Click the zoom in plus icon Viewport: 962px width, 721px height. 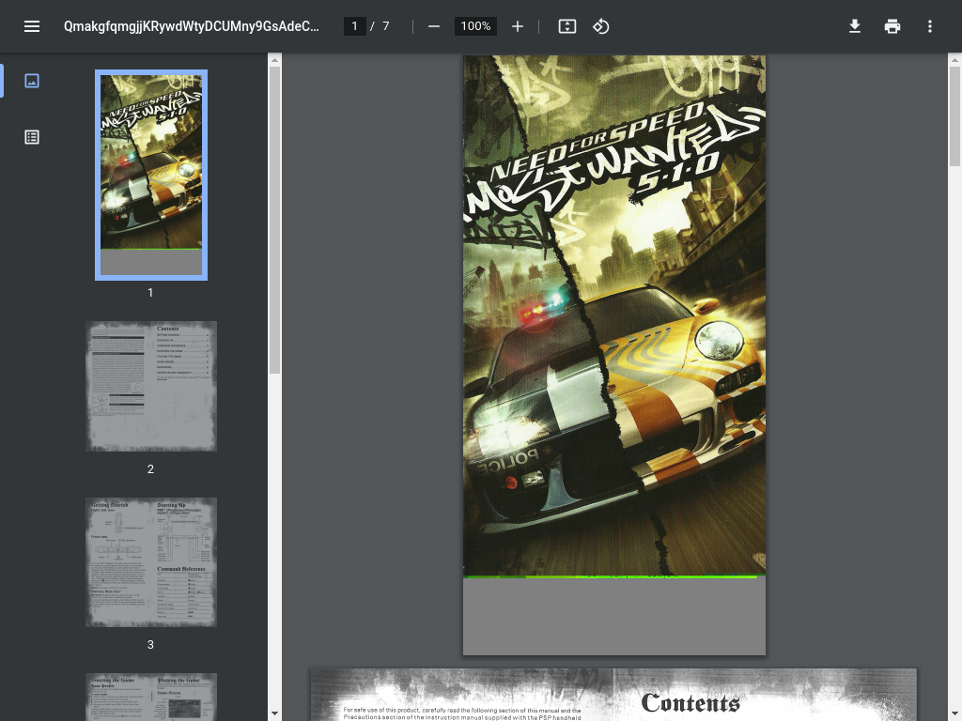point(518,26)
